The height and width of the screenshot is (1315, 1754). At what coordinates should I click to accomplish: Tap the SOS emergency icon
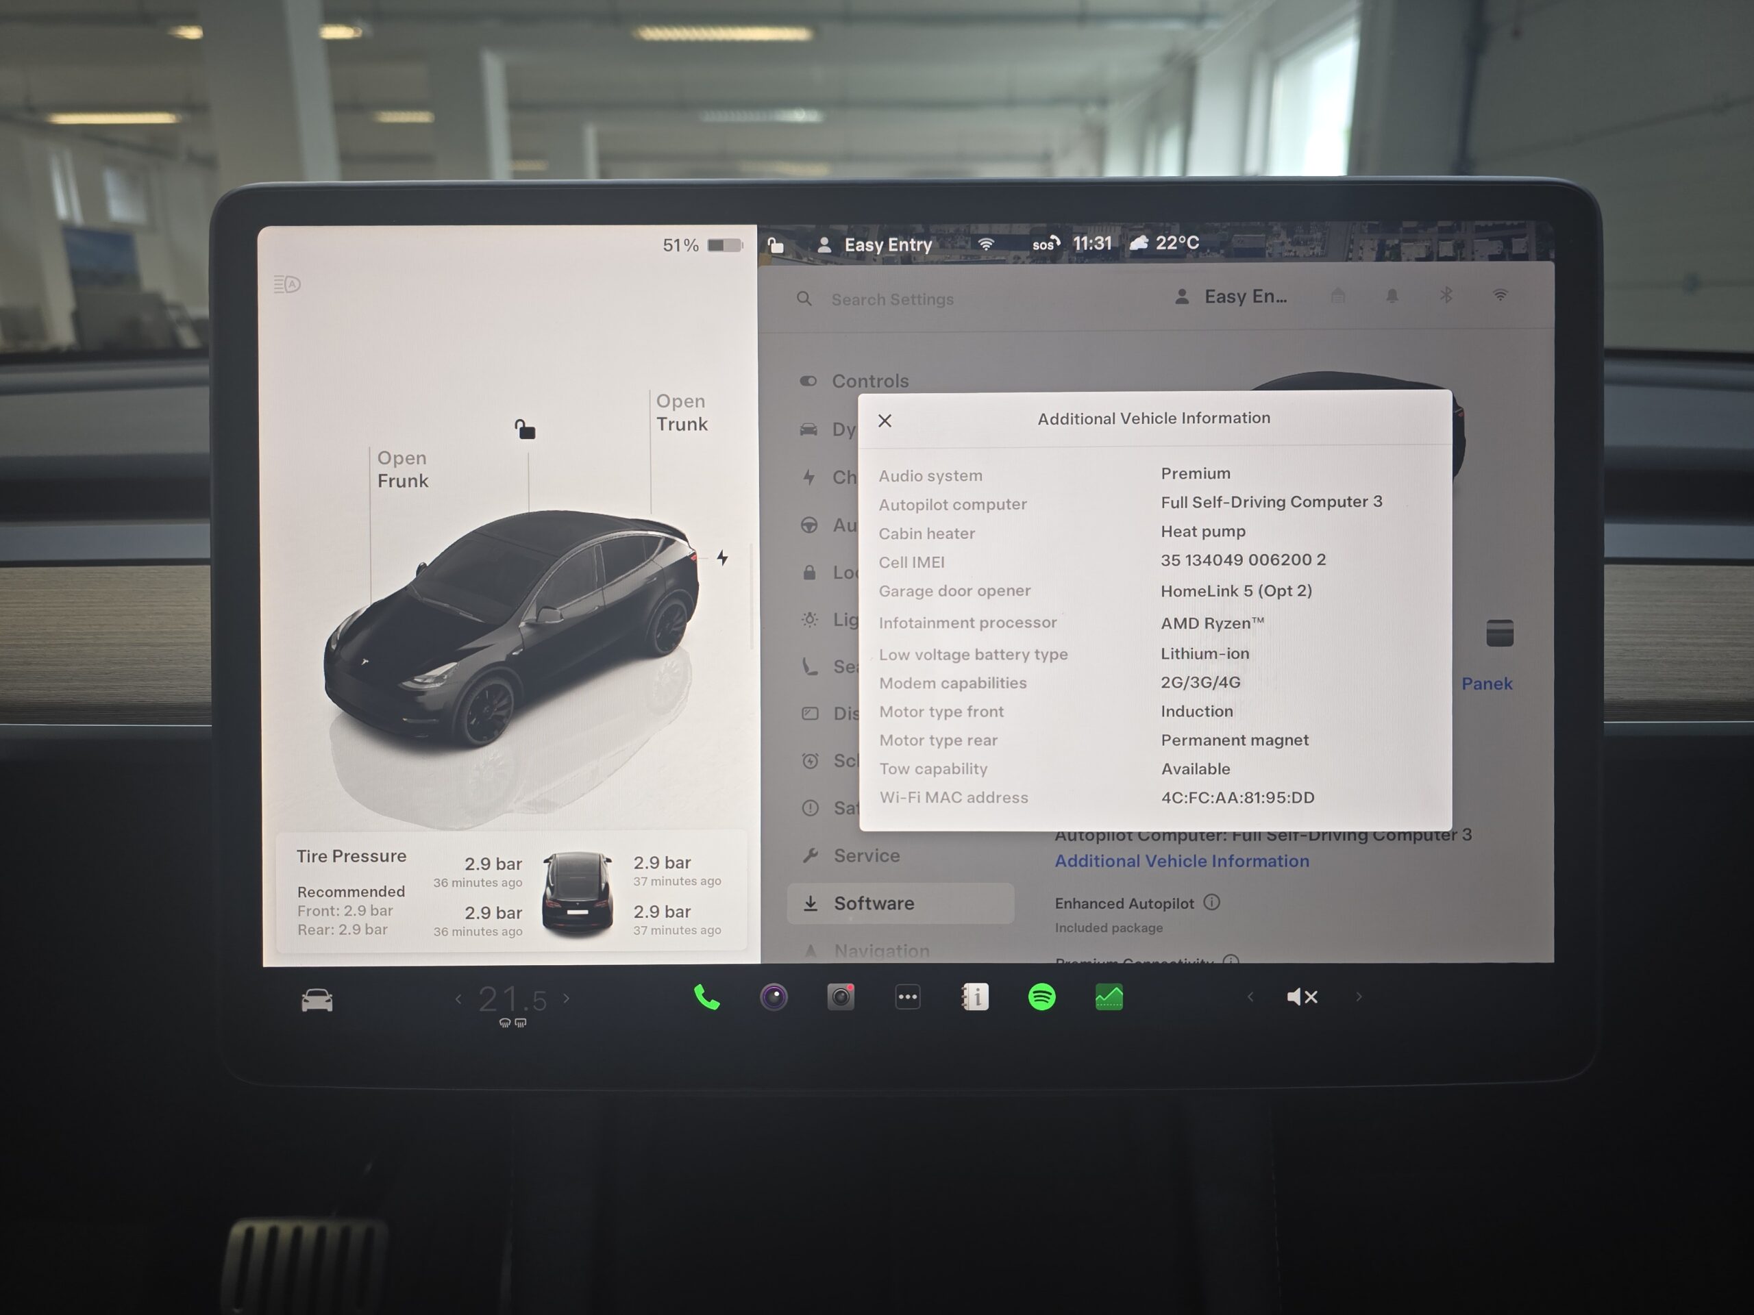coord(1046,243)
